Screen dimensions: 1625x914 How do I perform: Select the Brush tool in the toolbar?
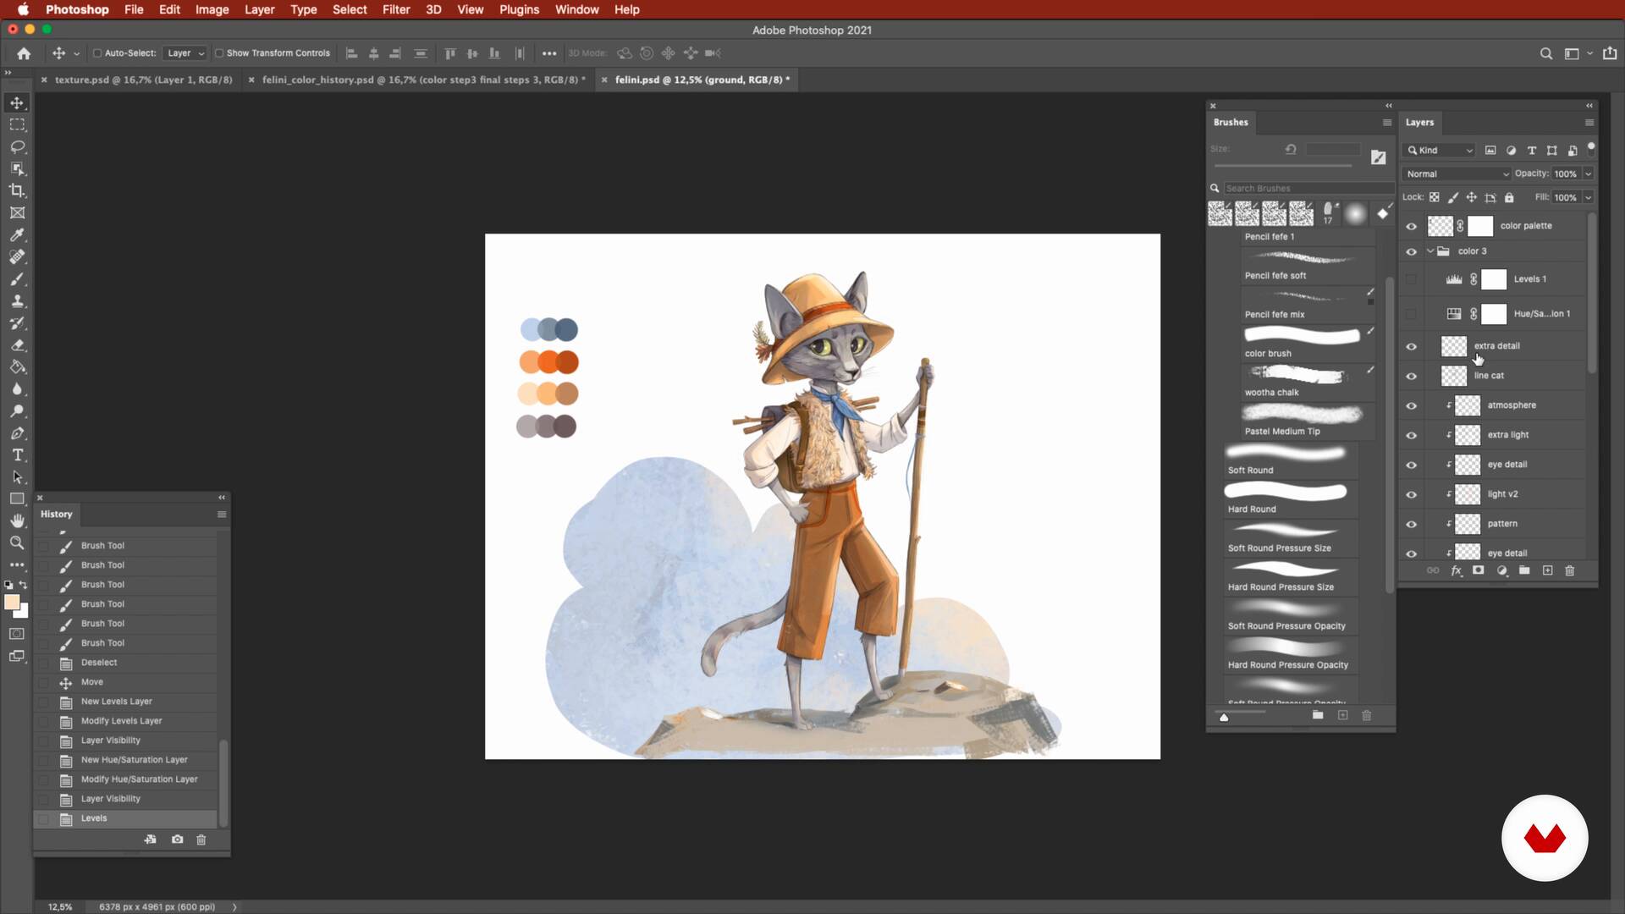point(17,278)
